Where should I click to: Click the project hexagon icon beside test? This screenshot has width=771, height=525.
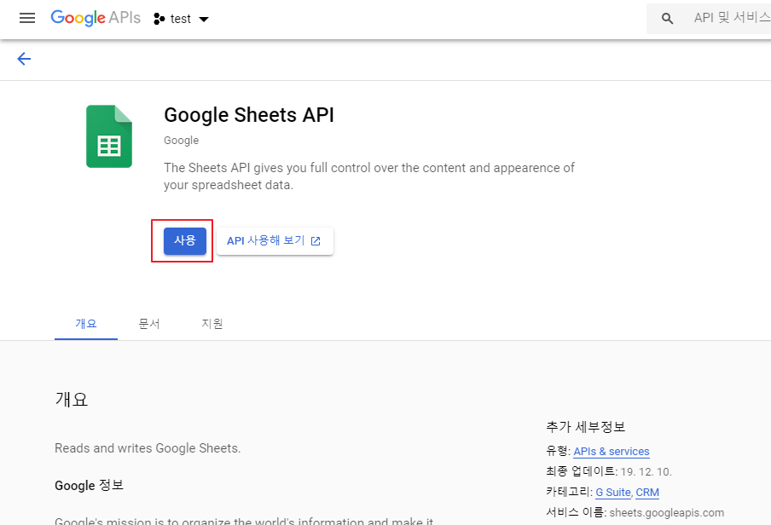coord(159,19)
